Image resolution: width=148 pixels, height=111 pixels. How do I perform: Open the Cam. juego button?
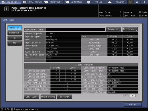coord(32,97)
